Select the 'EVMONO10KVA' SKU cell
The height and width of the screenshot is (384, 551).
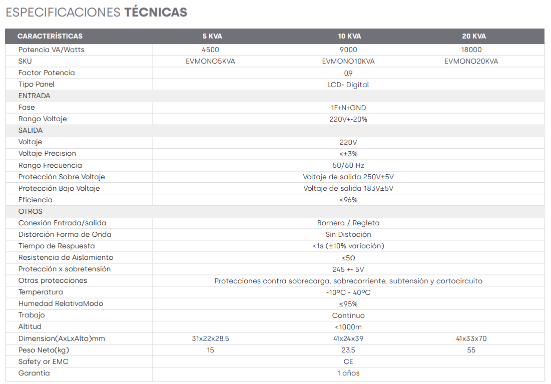[x=348, y=62]
